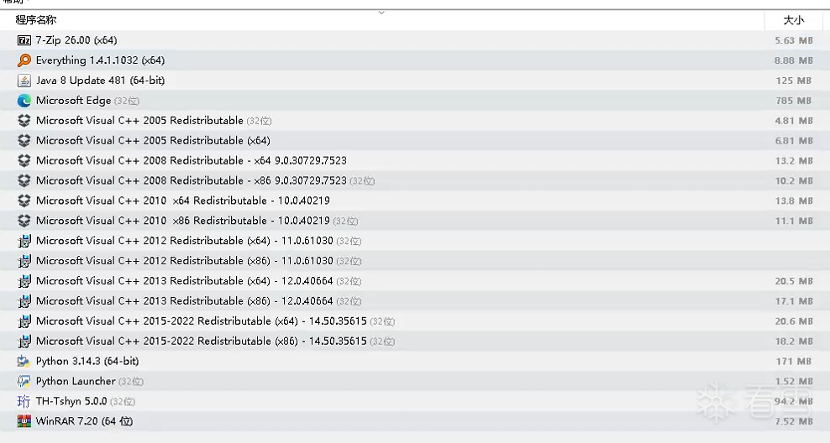Click the 17.1 MB size value
The image size is (830, 443).
coord(794,302)
